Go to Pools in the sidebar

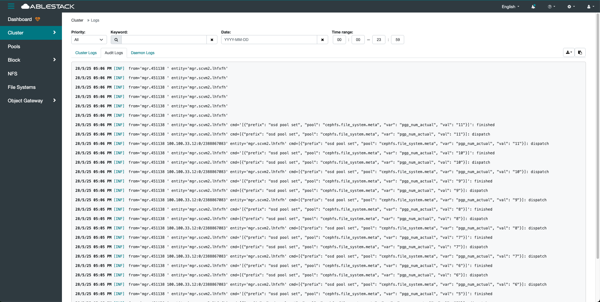pyautogui.click(x=14, y=46)
